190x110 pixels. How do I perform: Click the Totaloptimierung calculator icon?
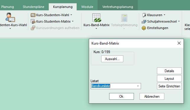click(124, 18)
